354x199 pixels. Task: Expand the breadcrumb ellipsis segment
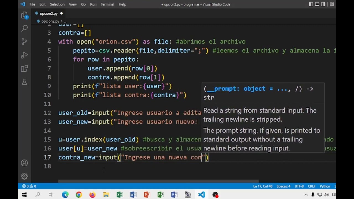[x=65, y=21]
